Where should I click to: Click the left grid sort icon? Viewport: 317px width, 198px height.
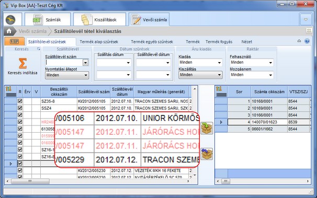pyautogui.click(x=8, y=89)
